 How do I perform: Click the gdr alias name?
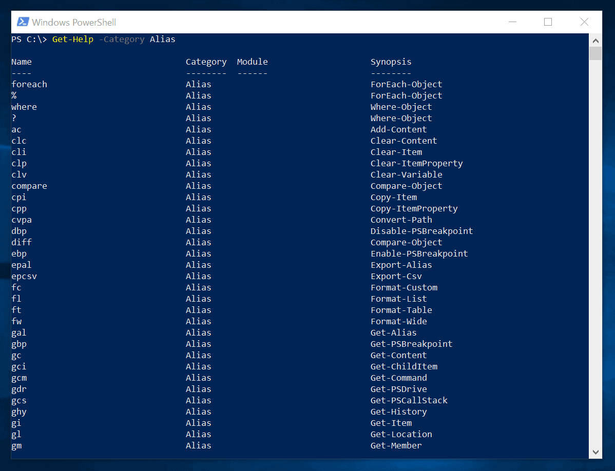point(19,389)
